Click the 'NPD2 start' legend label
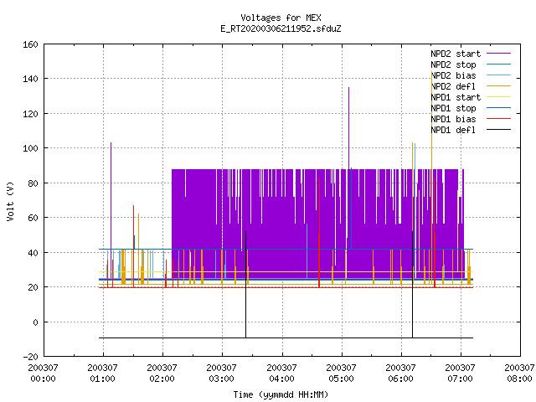The width and height of the screenshot is (536, 402). [x=456, y=54]
